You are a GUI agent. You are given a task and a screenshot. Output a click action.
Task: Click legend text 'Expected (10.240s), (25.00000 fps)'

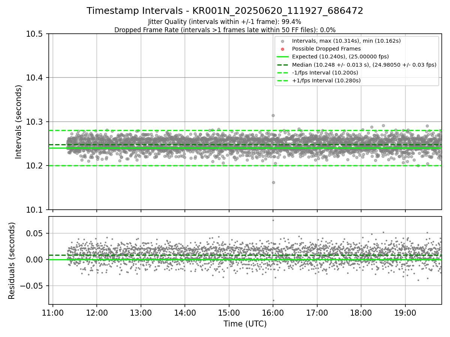coord(340,57)
